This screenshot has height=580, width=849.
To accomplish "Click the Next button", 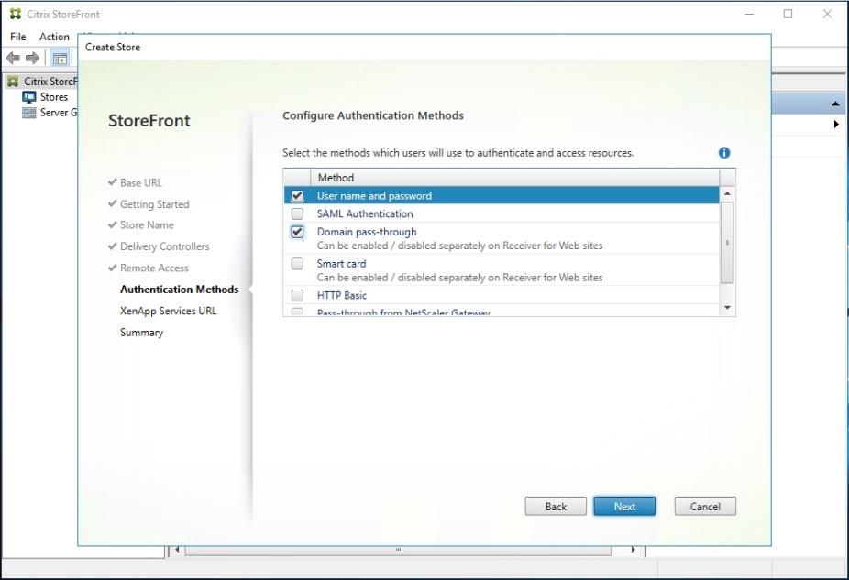I will 624,507.
